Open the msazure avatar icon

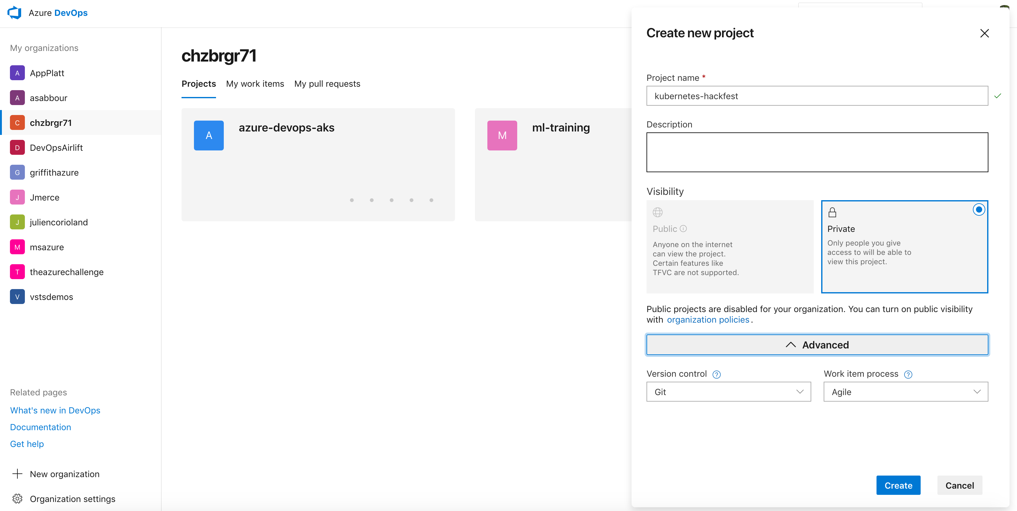pos(17,247)
